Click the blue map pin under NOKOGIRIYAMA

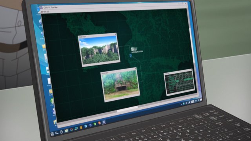click(x=131, y=56)
